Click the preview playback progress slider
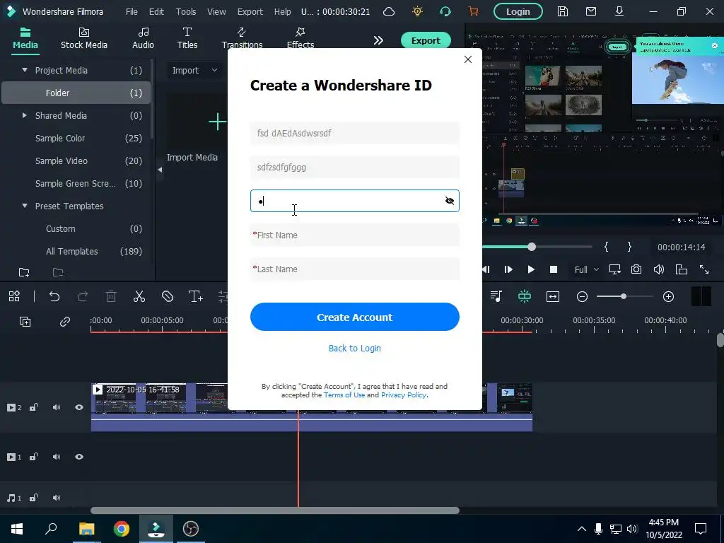724x543 pixels. [532, 247]
